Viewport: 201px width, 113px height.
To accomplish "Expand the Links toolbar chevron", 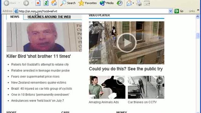I will coord(198,10).
